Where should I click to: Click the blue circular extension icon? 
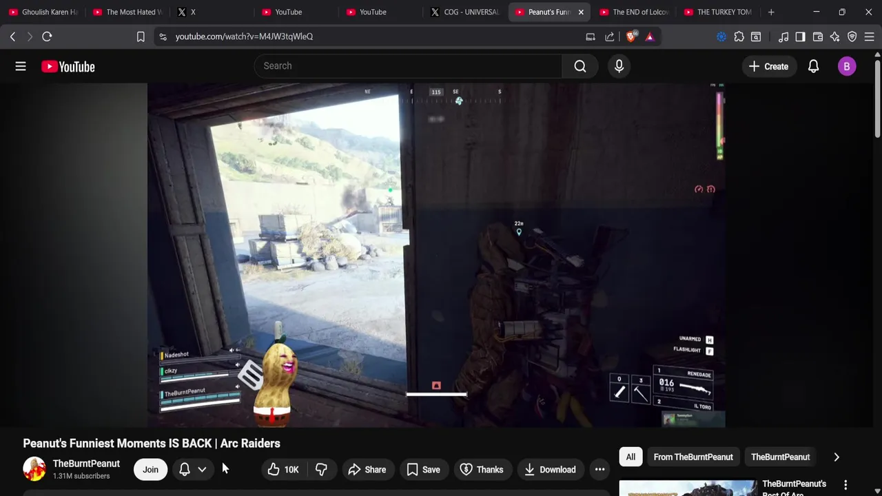tap(721, 37)
